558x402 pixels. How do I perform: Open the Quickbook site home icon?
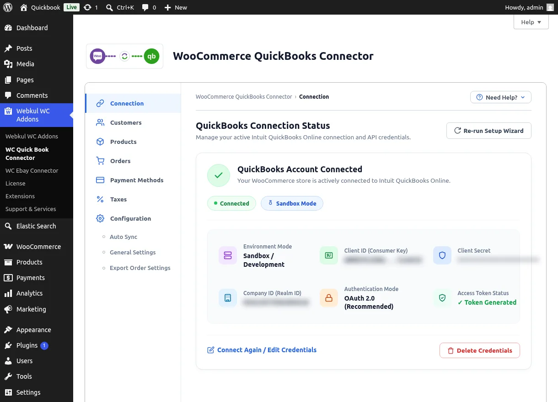tap(24, 7)
